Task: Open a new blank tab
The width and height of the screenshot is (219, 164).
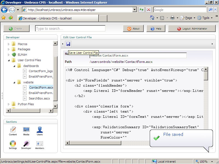Action: tap(103, 18)
